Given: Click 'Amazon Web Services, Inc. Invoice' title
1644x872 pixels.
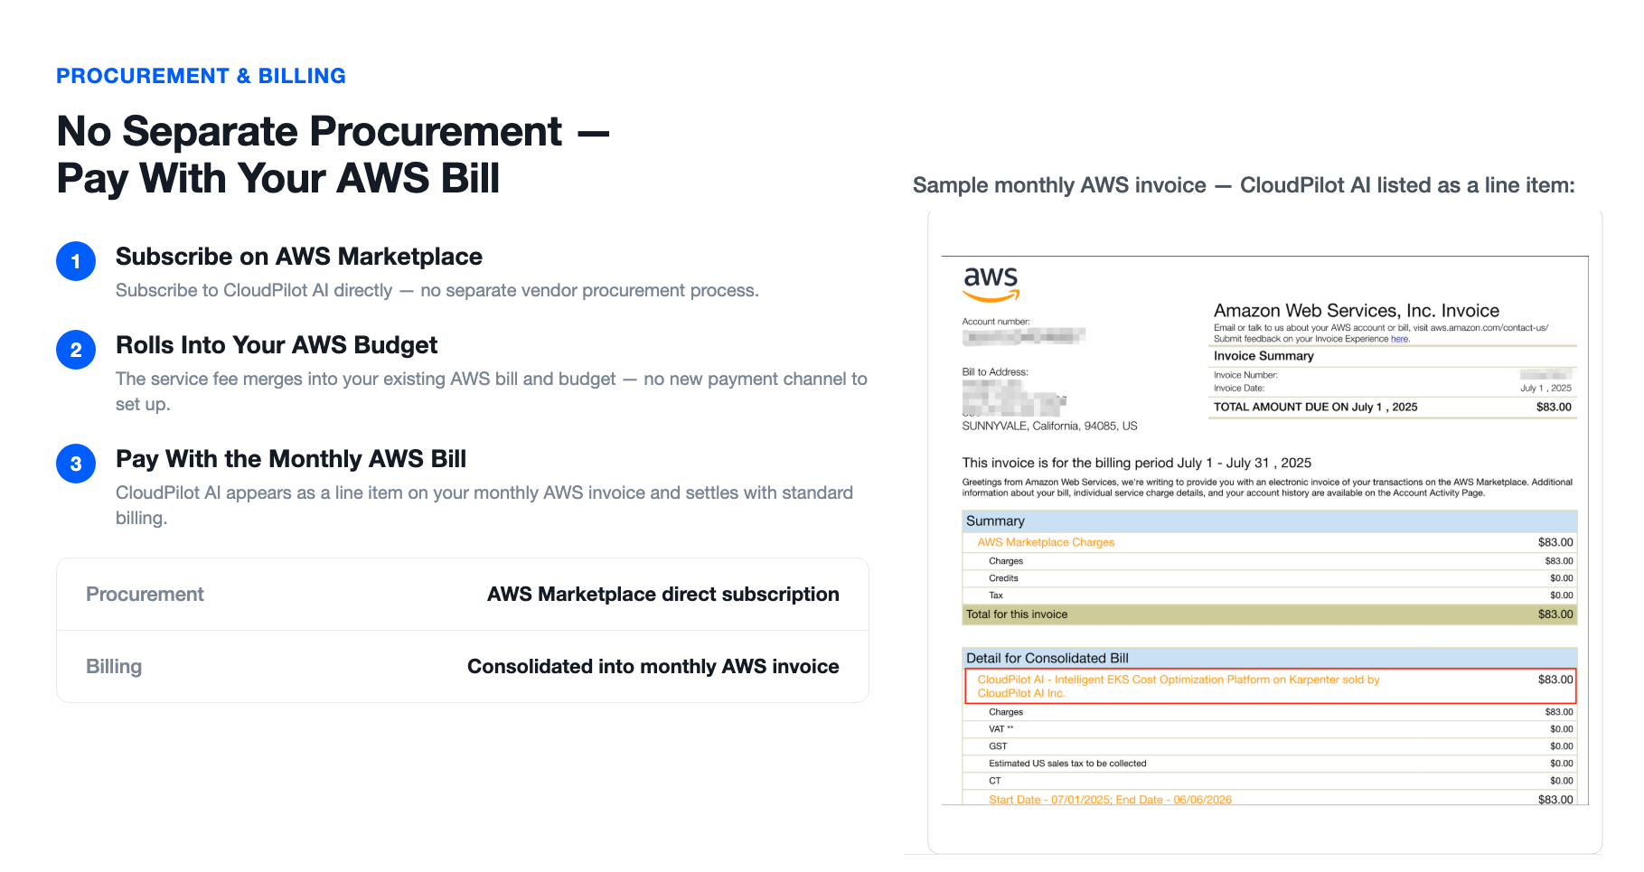Looking at the screenshot, I should pos(1357,311).
